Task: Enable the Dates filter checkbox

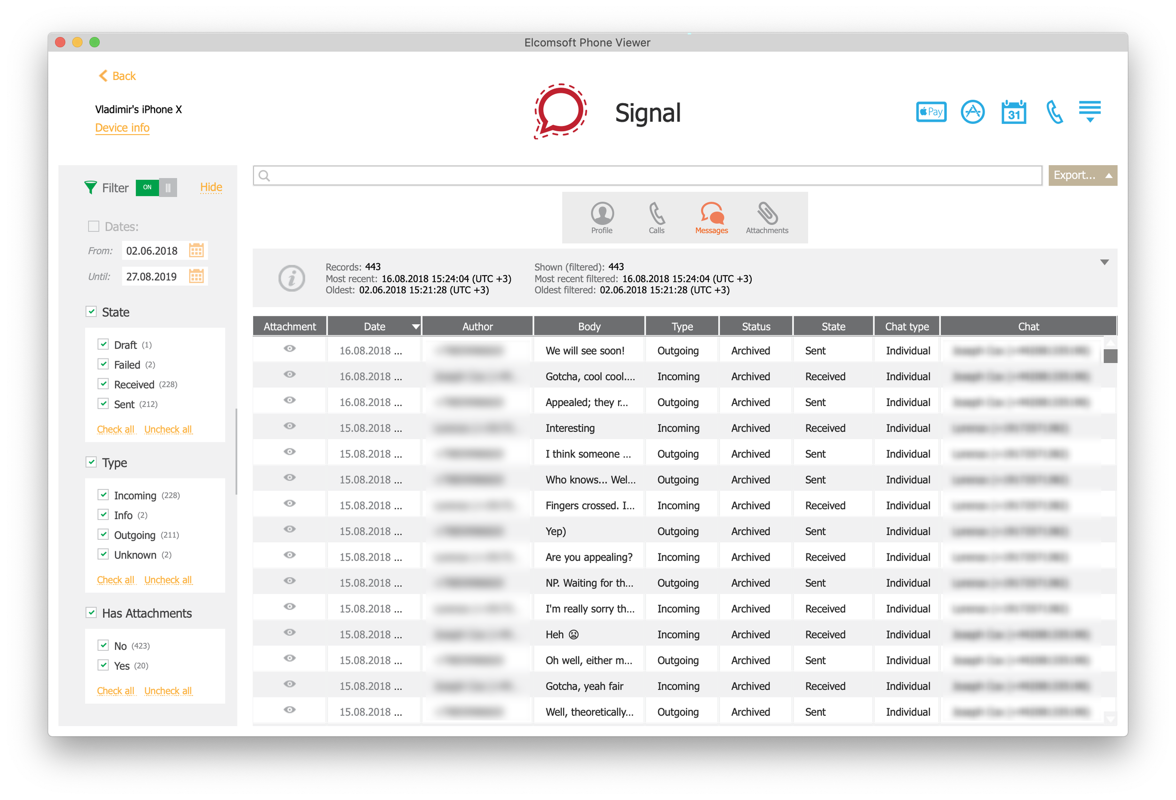Action: click(94, 226)
